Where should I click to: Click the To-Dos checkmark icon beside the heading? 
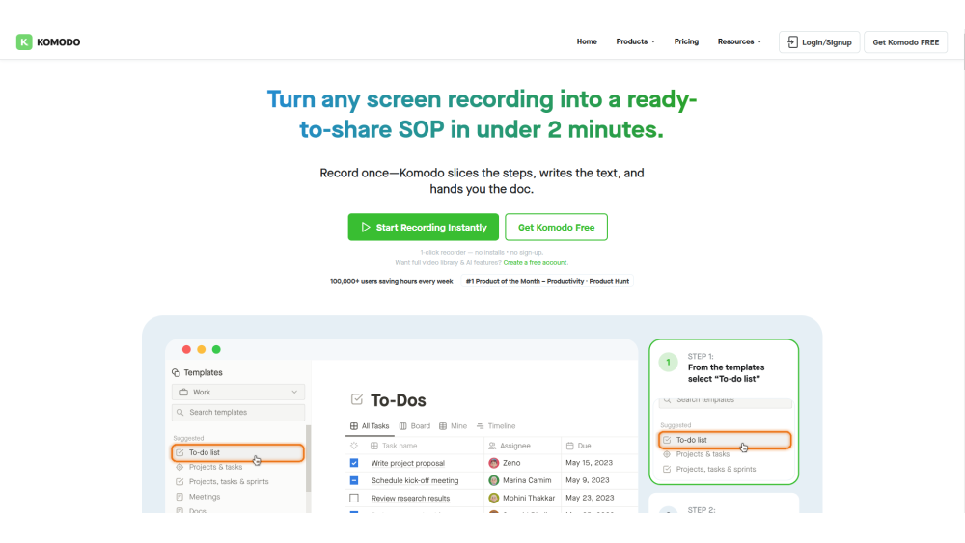[356, 399]
